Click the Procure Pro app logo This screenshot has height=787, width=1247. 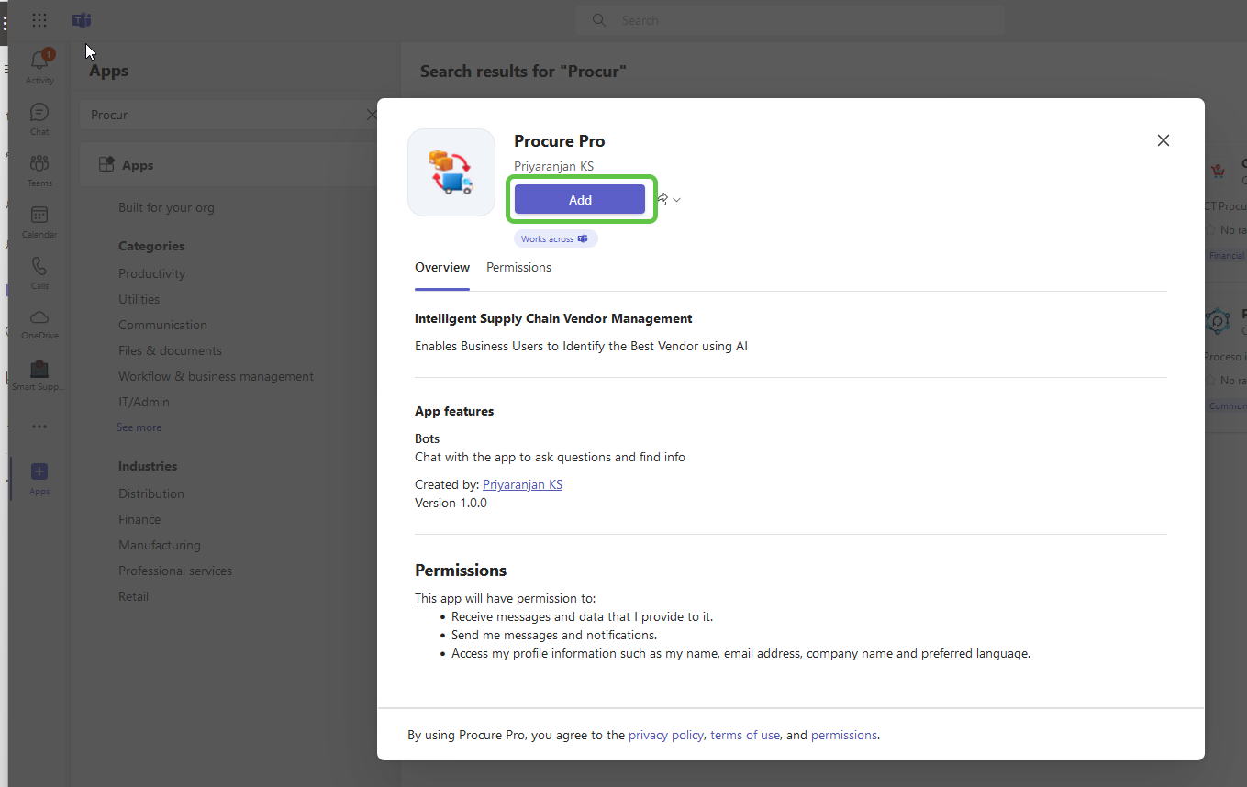pyautogui.click(x=451, y=172)
